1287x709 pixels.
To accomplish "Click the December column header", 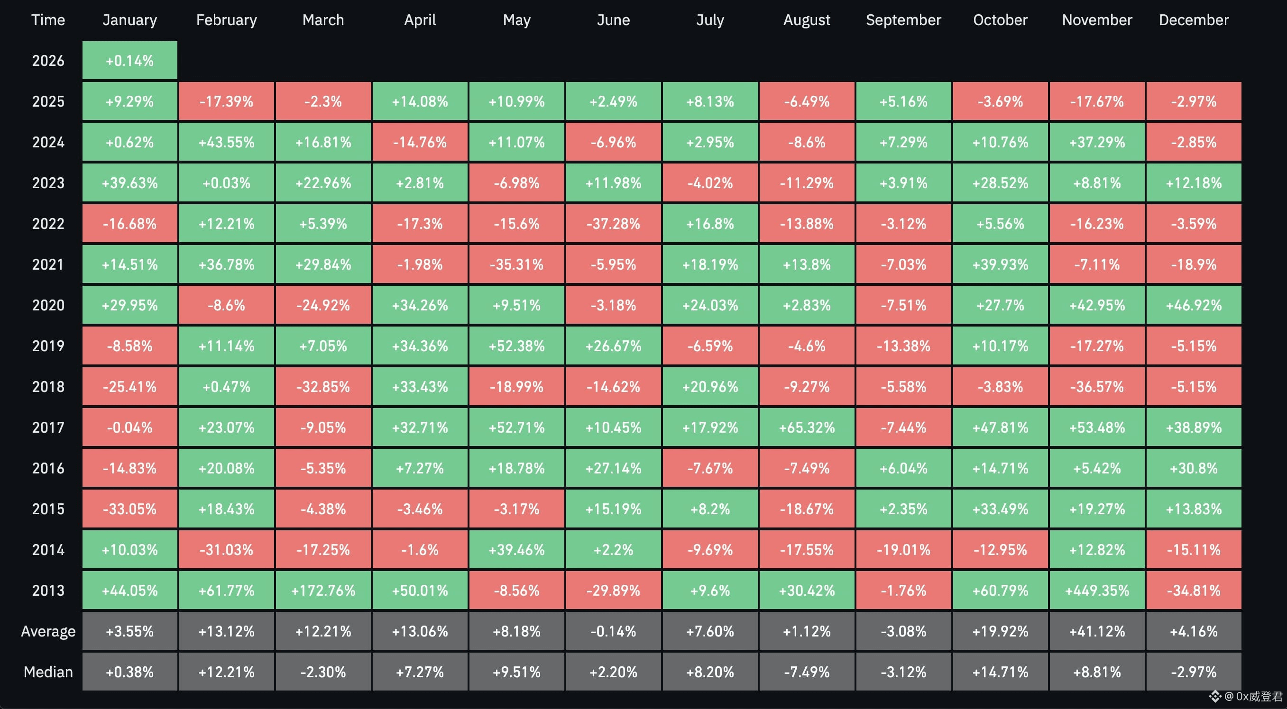I will 1193,20.
